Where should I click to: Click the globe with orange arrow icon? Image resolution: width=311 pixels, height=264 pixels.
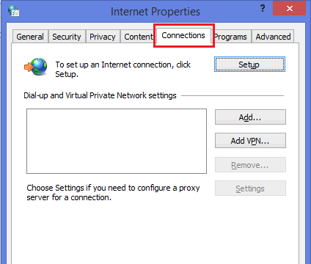point(36,67)
